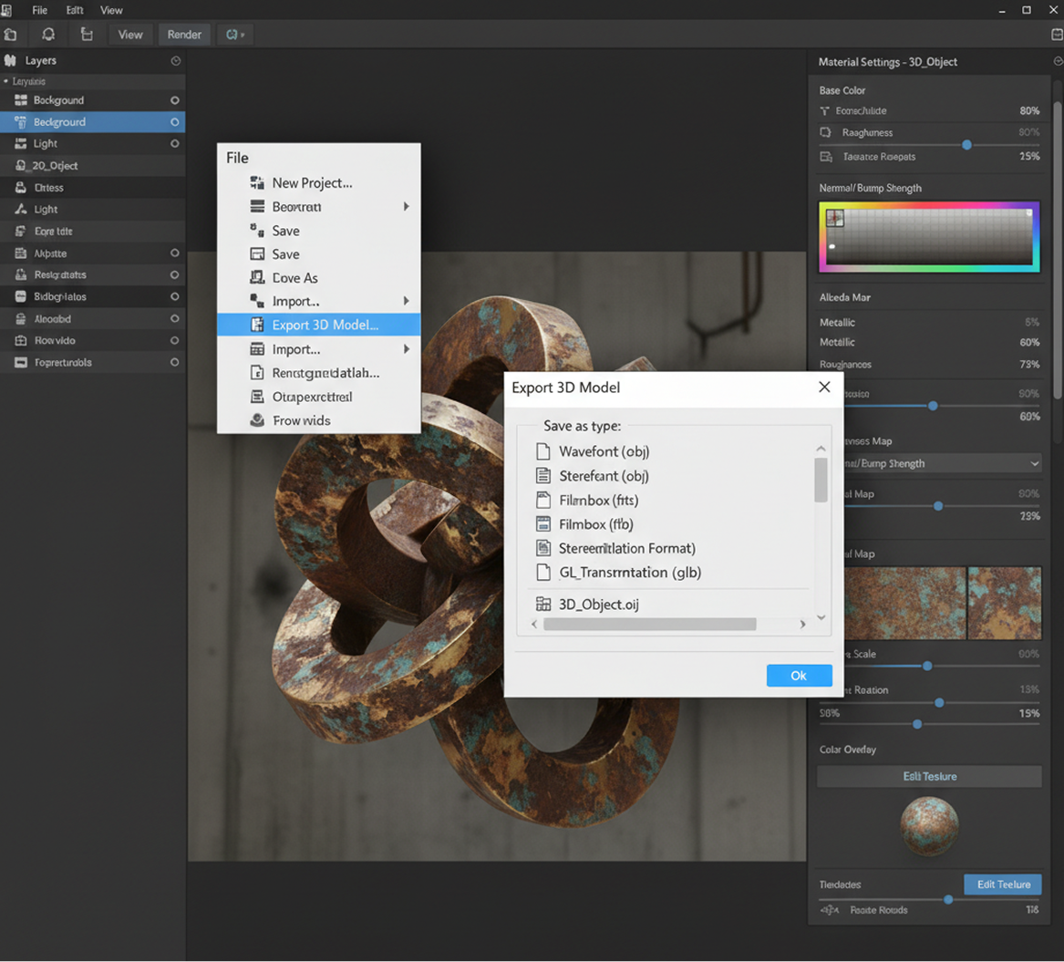Open the Edit menu in menu bar
The width and height of the screenshot is (1064, 962).
coord(75,10)
